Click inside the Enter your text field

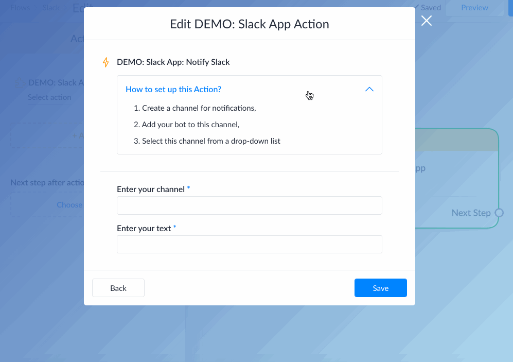pyautogui.click(x=249, y=244)
